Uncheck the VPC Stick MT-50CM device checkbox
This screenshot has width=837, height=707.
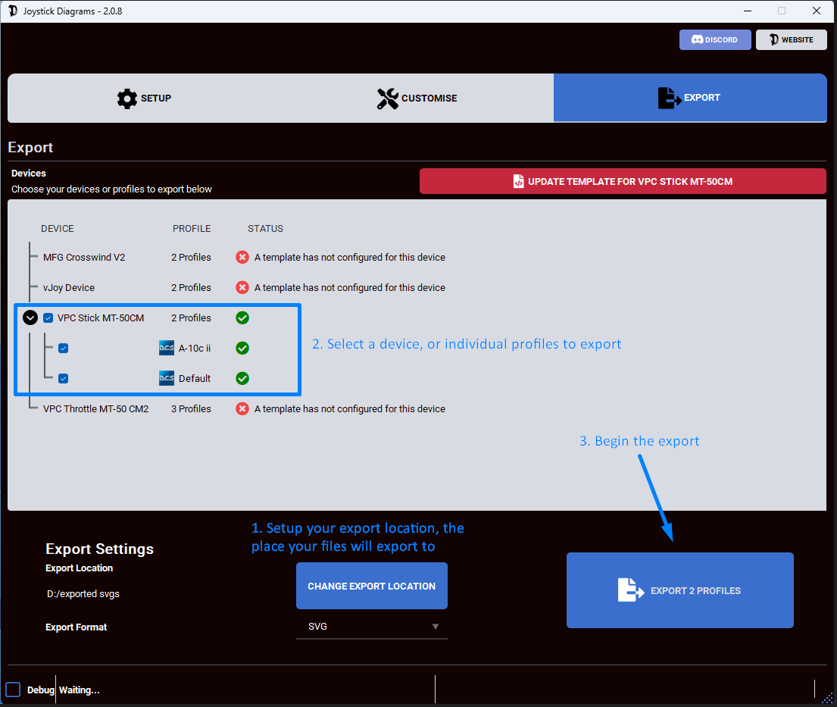pyautogui.click(x=48, y=318)
